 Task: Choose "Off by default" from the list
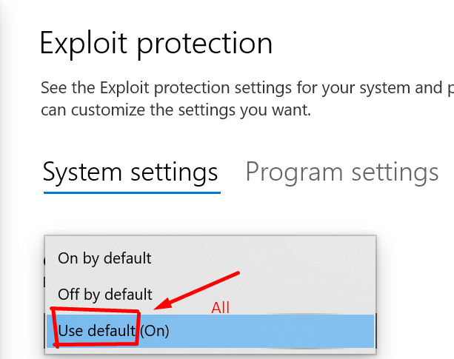(x=105, y=294)
